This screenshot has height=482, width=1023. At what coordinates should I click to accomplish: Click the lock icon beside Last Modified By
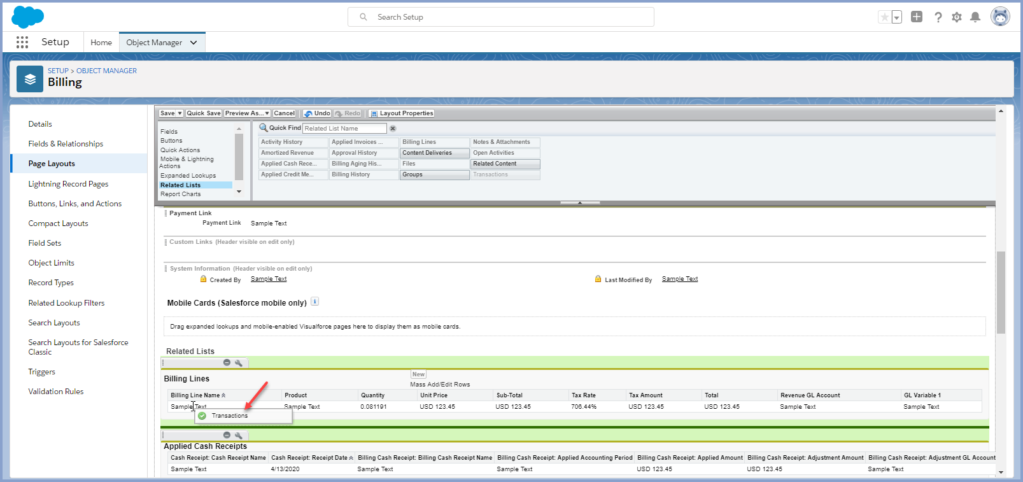[x=598, y=279]
